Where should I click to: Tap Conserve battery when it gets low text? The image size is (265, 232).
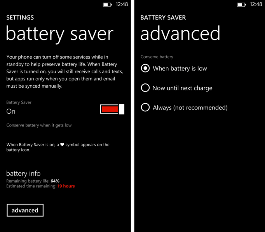39,125
